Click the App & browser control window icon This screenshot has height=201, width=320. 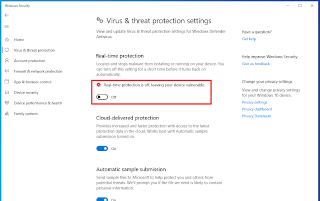(7, 81)
